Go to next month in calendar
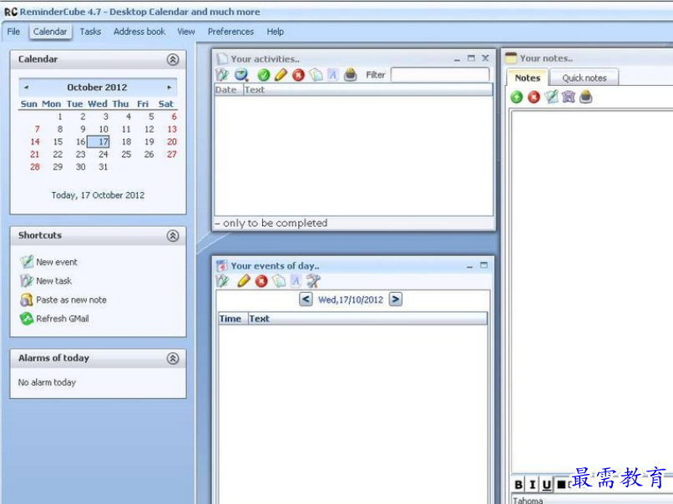Viewport: 673px width, 504px height. (170, 87)
